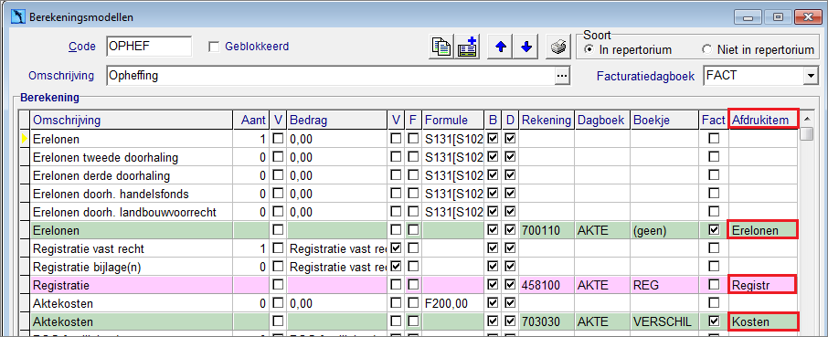Click the add new line icon
The width and height of the screenshot is (828, 337).
[x=467, y=47]
